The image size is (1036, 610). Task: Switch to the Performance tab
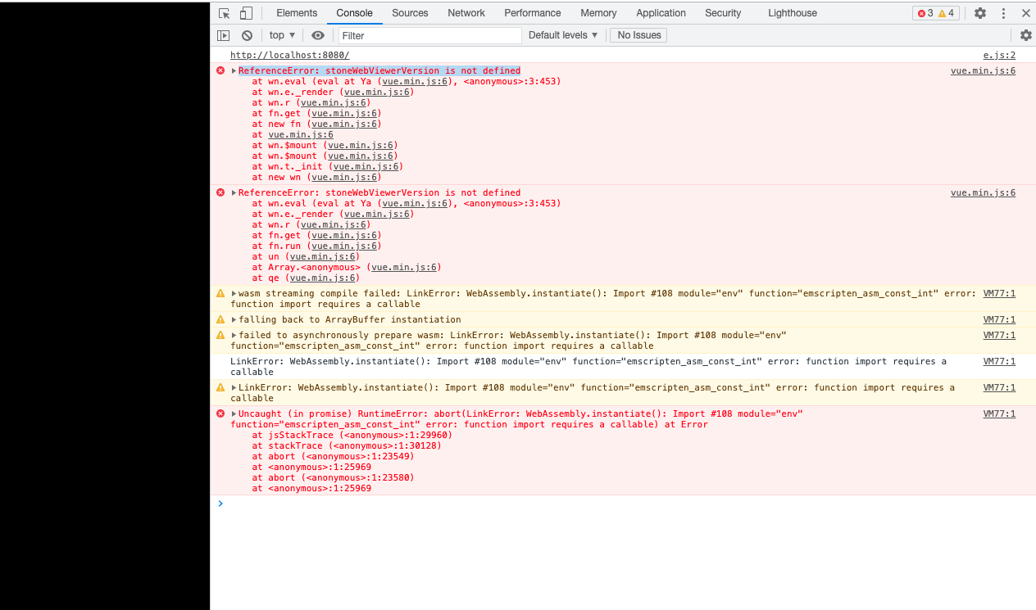click(x=533, y=13)
